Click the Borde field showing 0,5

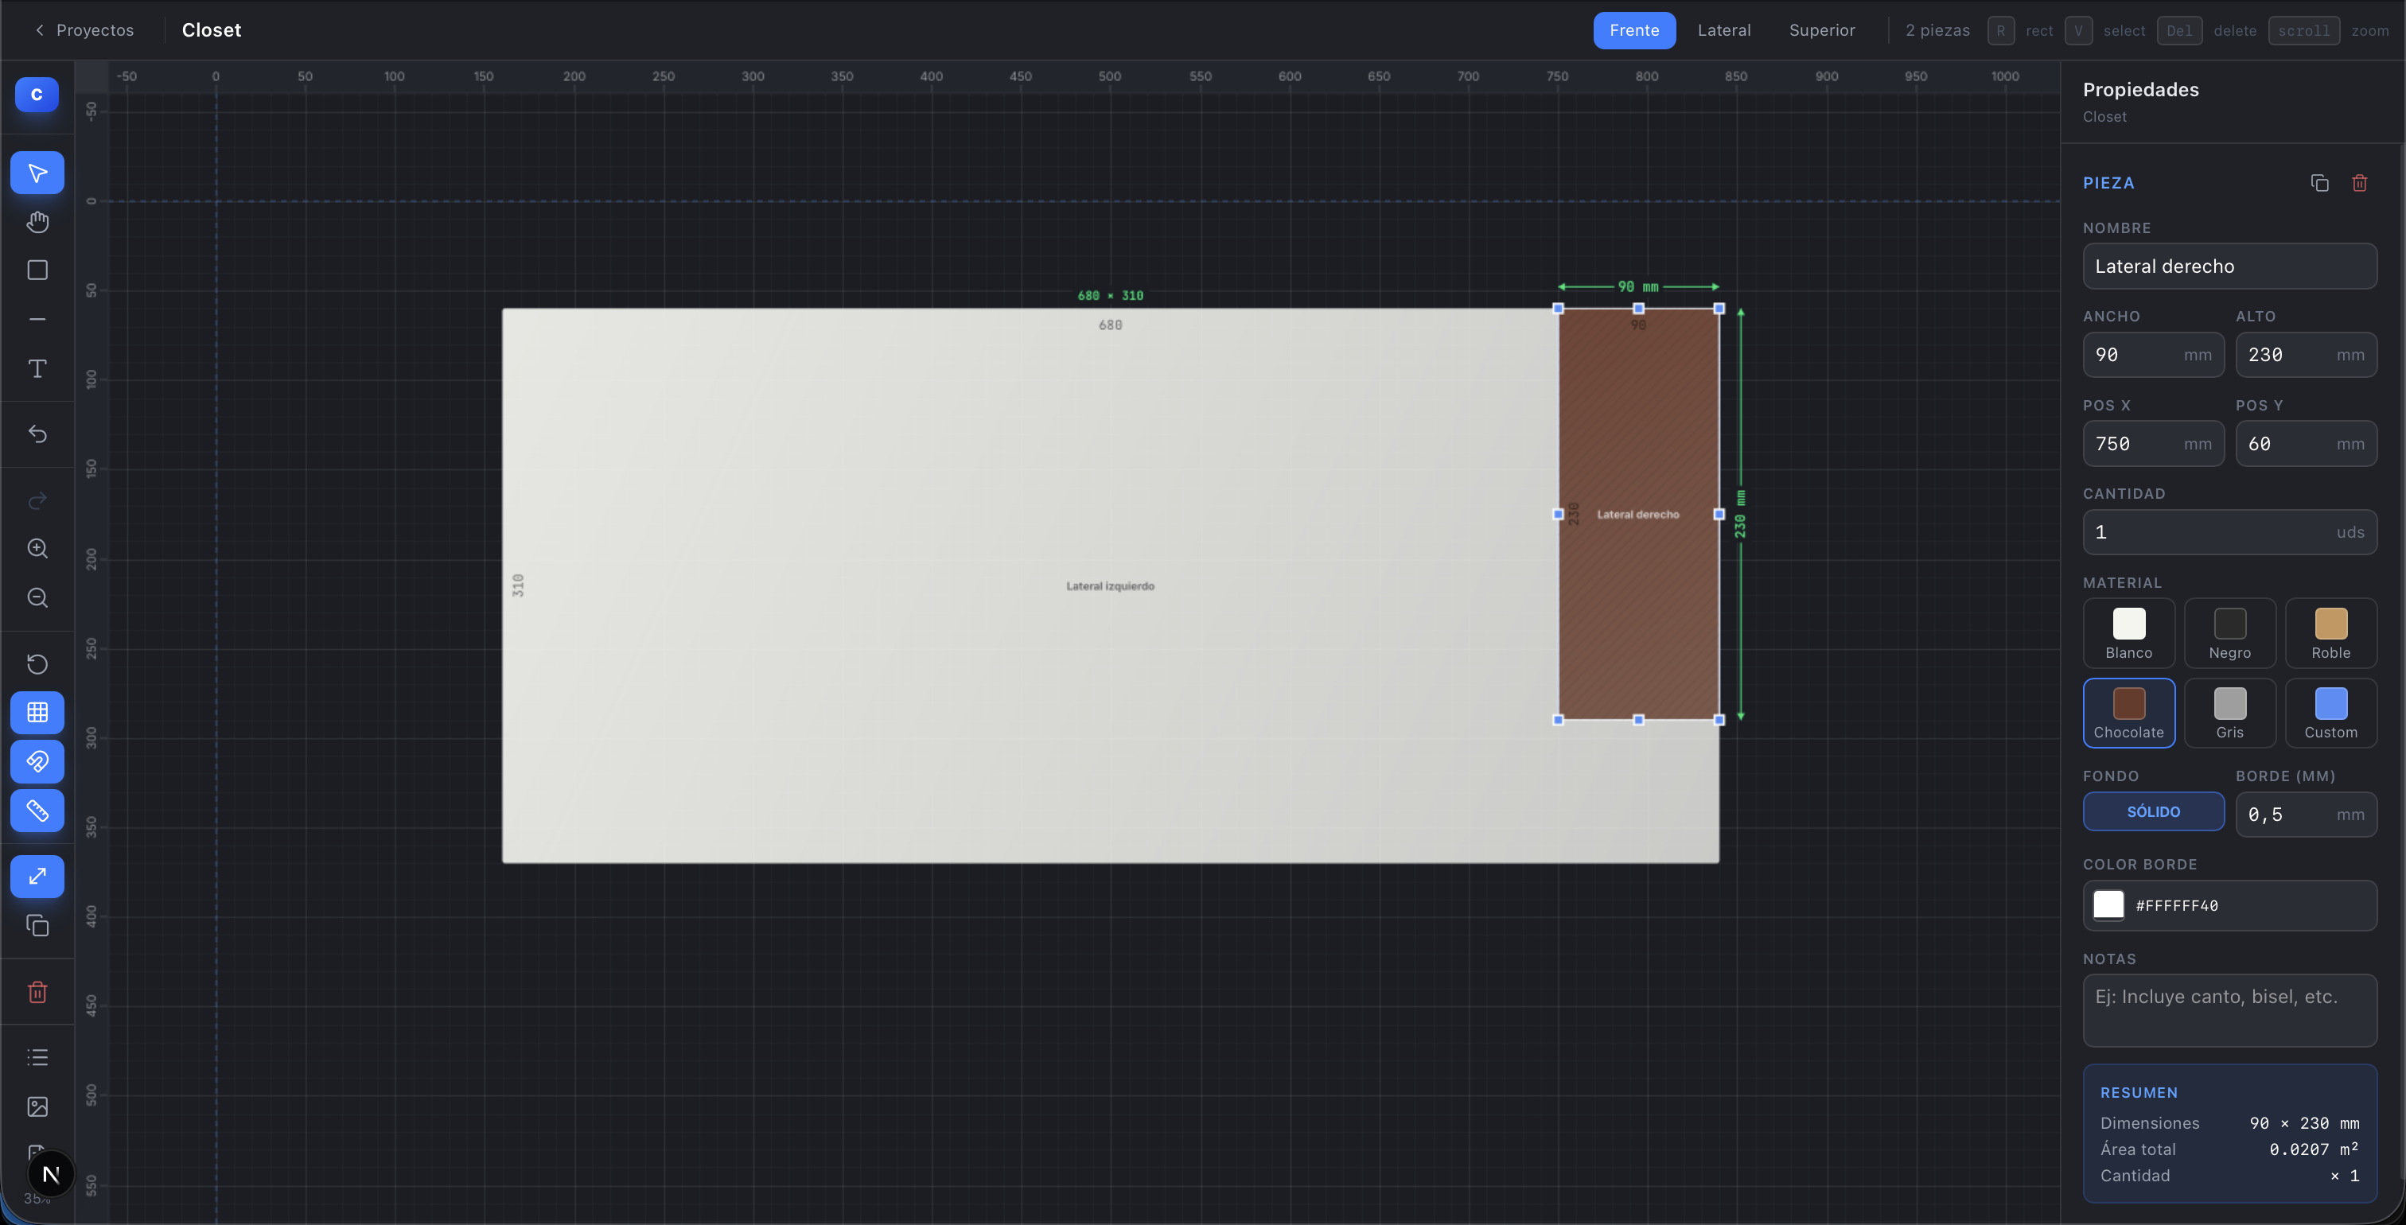tap(2306, 815)
